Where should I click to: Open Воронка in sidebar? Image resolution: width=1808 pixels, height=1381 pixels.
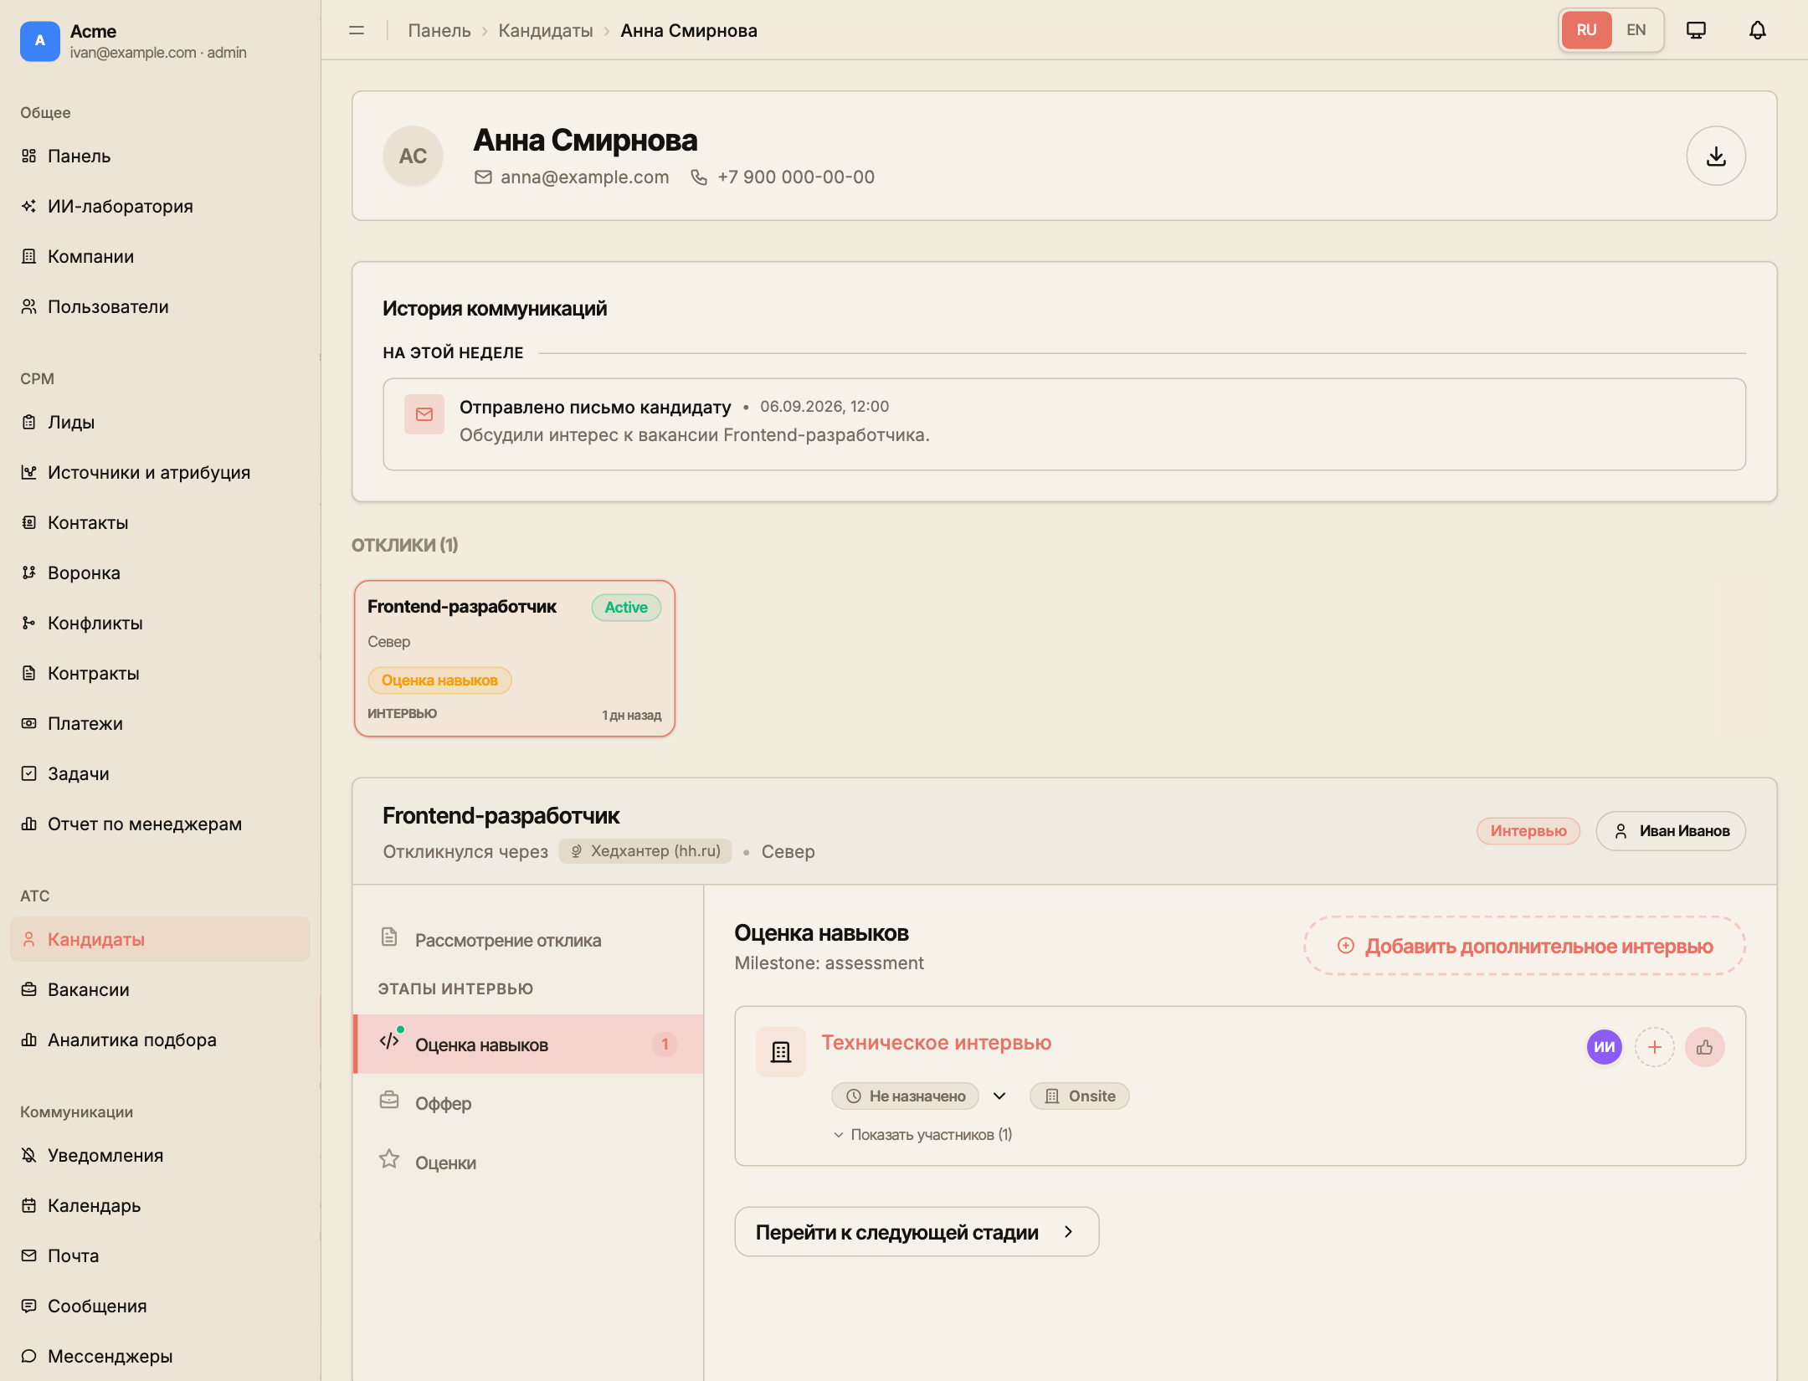coord(160,572)
